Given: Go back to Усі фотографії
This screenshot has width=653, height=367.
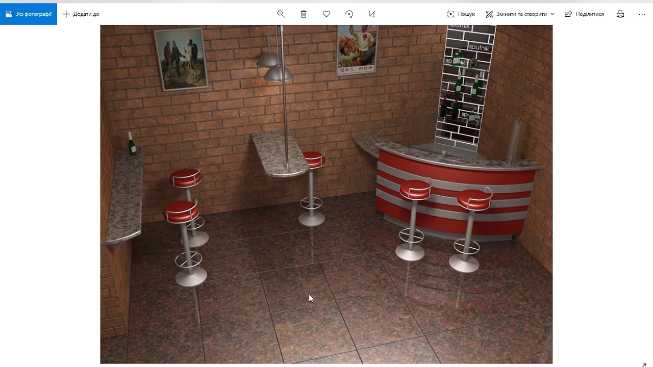Looking at the screenshot, I should pyautogui.click(x=29, y=14).
